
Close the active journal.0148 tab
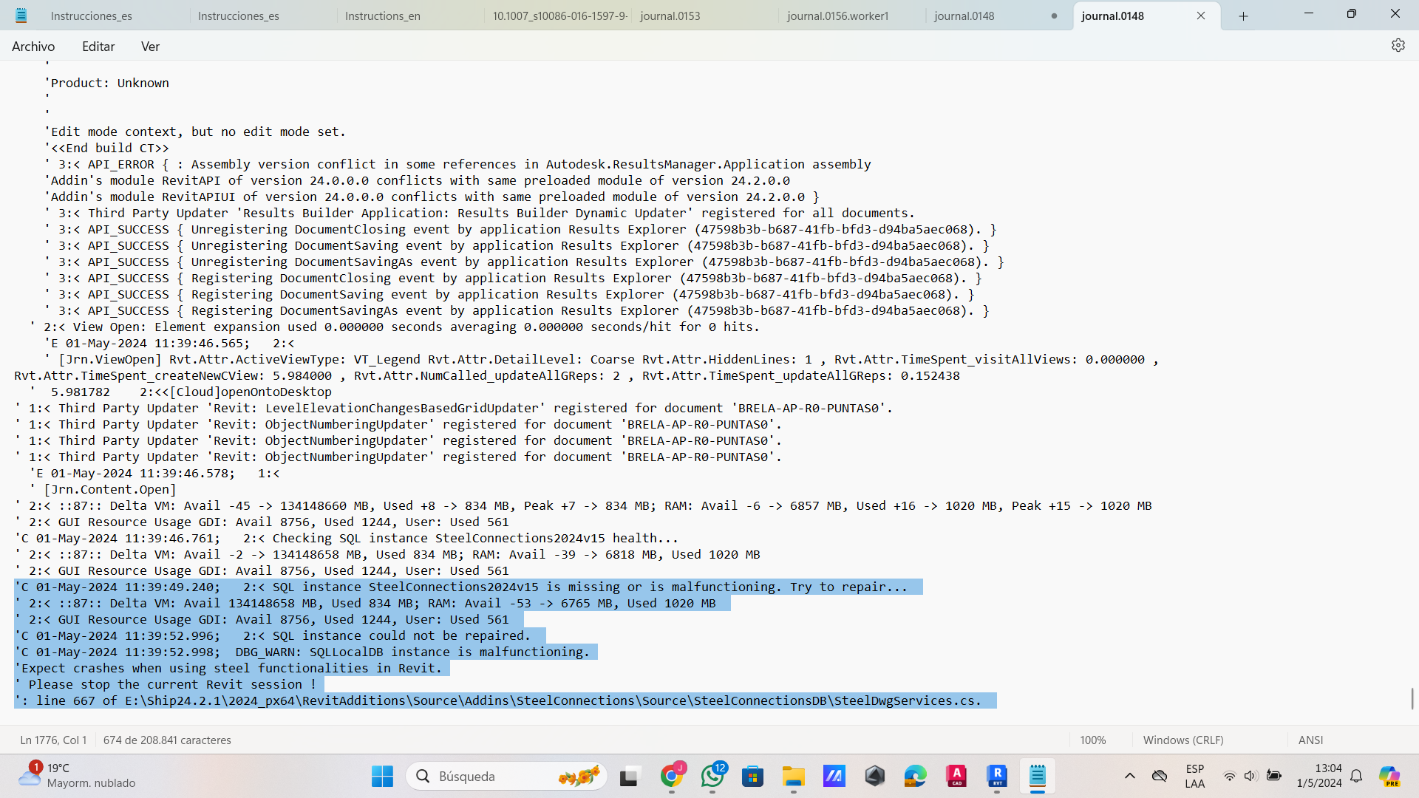tap(1201, 16)
